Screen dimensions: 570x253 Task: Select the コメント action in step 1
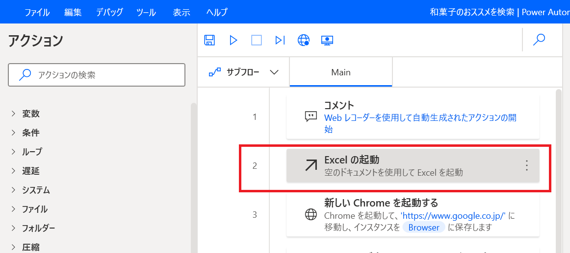[413, 117]
